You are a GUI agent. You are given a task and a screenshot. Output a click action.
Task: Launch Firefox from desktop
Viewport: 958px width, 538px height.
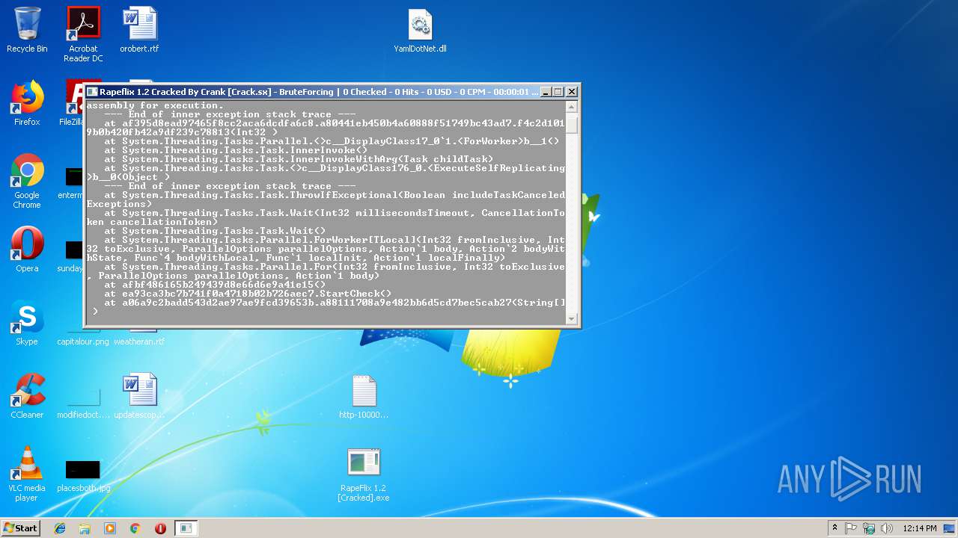(x=27, y=103)
